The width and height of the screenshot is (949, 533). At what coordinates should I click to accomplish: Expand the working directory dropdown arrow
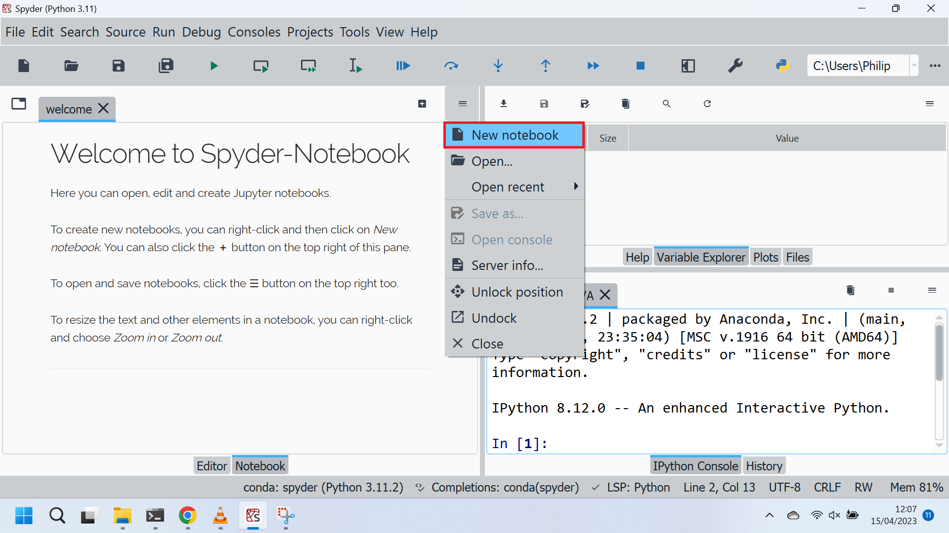914,66
